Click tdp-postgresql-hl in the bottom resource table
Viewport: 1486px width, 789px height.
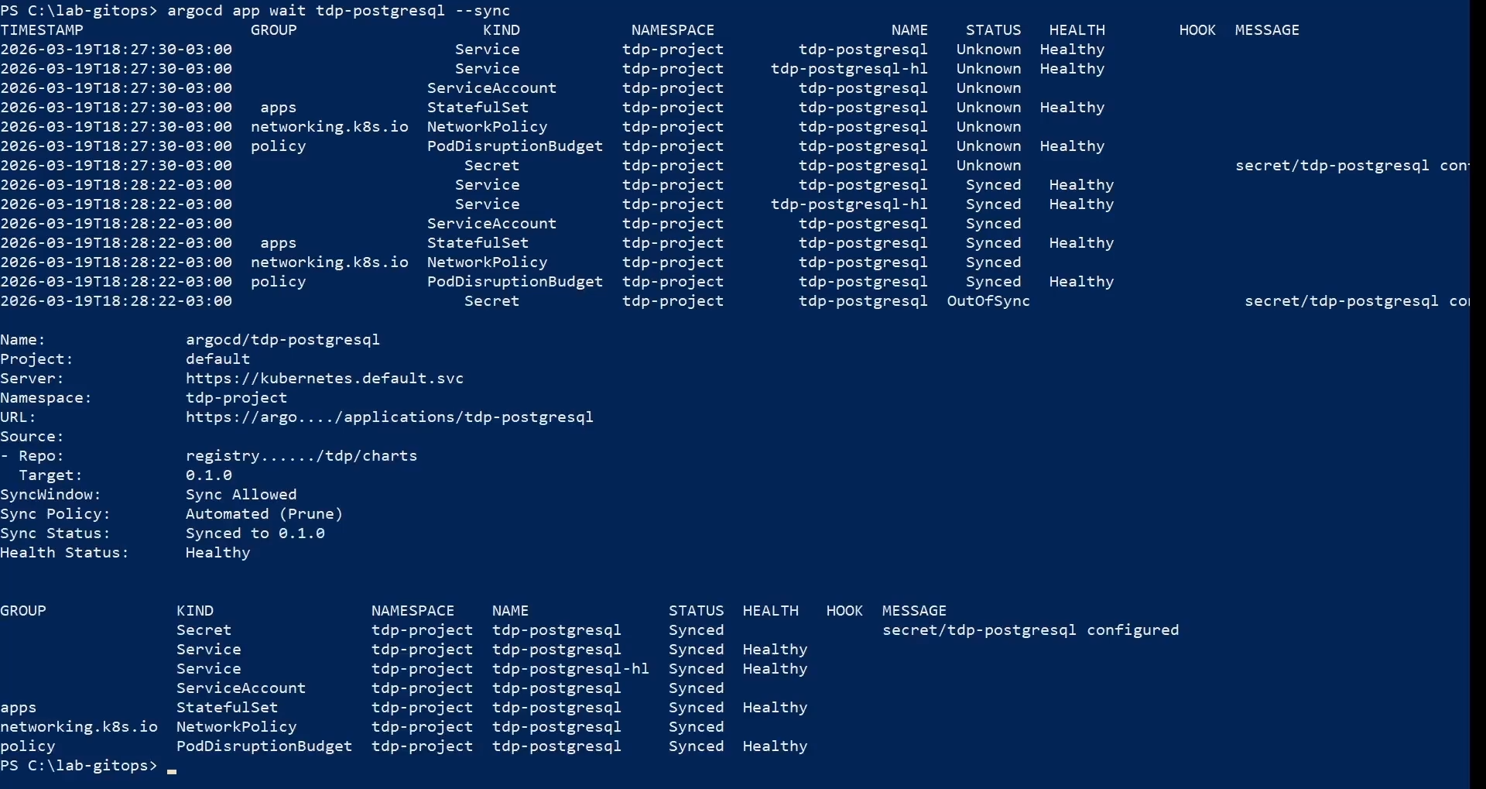click(x=570, y=669)
